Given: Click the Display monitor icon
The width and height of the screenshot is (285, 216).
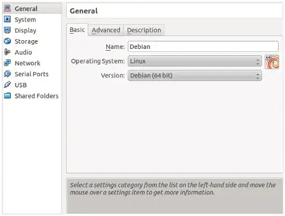Looking at the screenshot, I should click(8, 30).
